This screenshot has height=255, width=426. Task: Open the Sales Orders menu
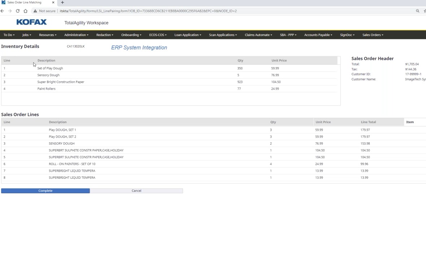click(x=373, y=35)
